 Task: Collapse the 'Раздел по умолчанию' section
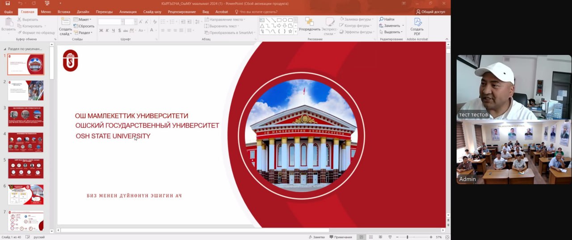click(x=5, y=49)
